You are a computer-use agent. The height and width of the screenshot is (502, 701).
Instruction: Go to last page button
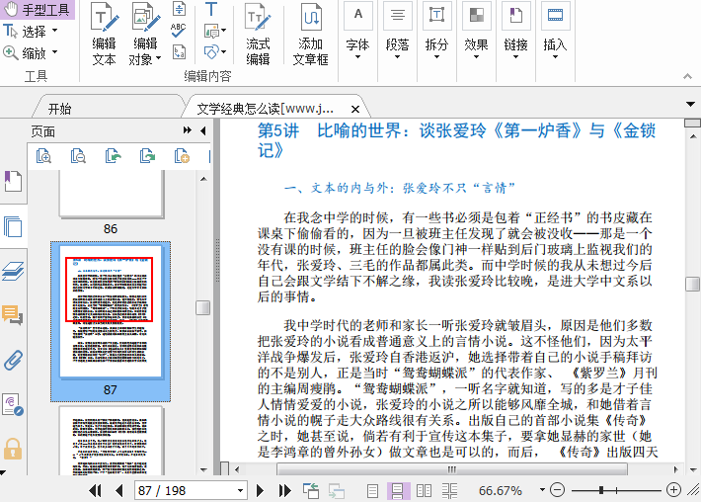(x=284, y=491)
